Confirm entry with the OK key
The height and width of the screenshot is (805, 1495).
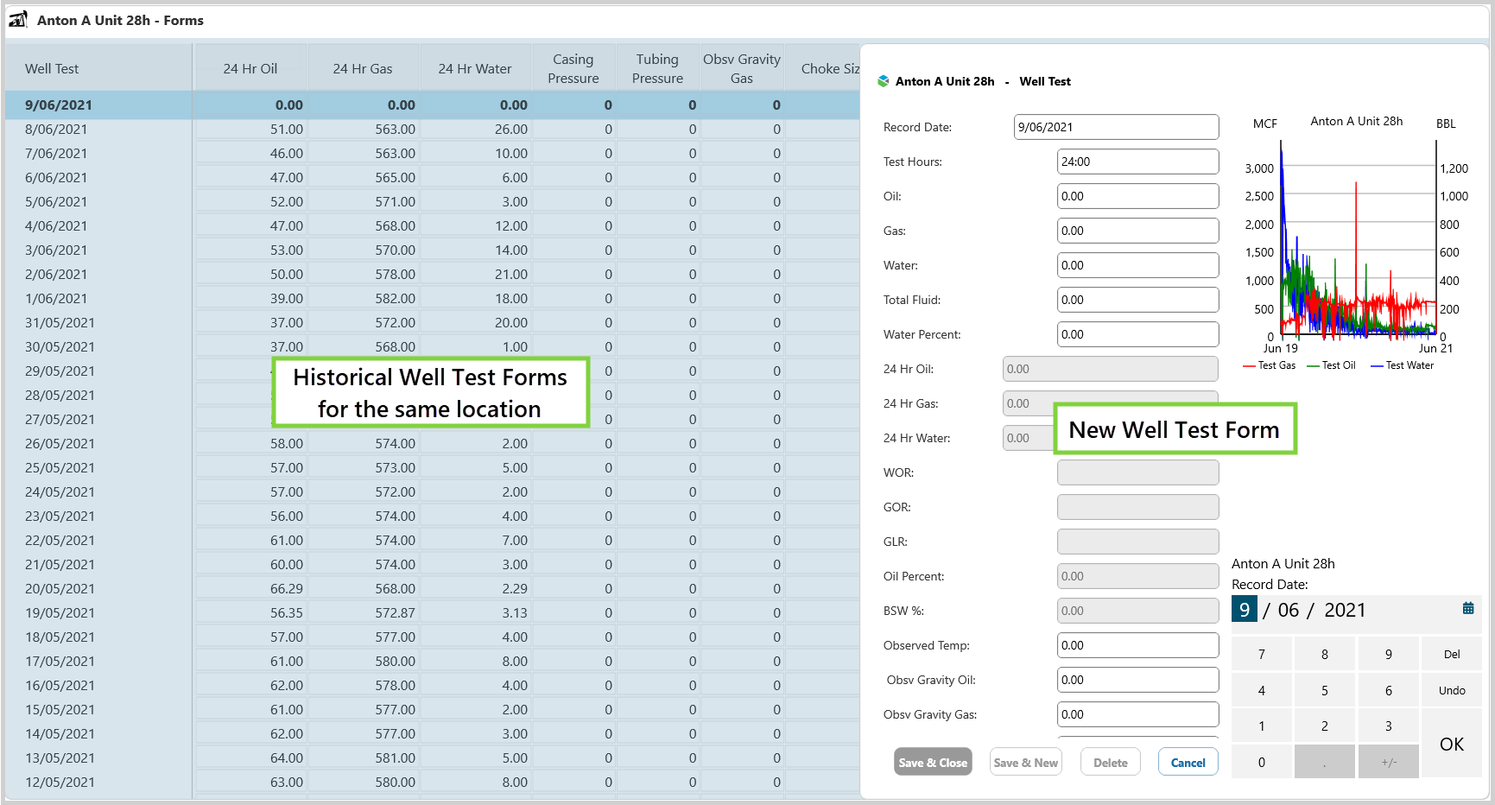click(x=1451, y=744)
